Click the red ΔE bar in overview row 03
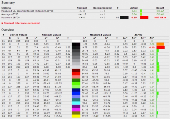 [x=161, y=47]
